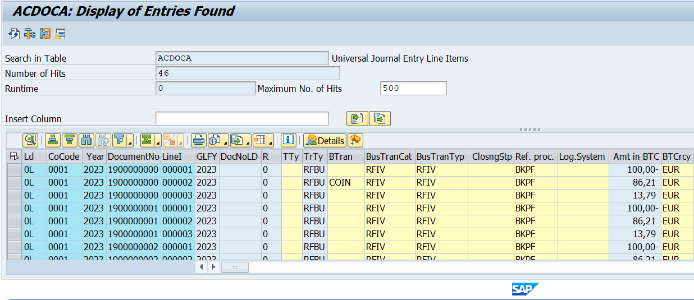Select the LineI column header

coord(177,156)
